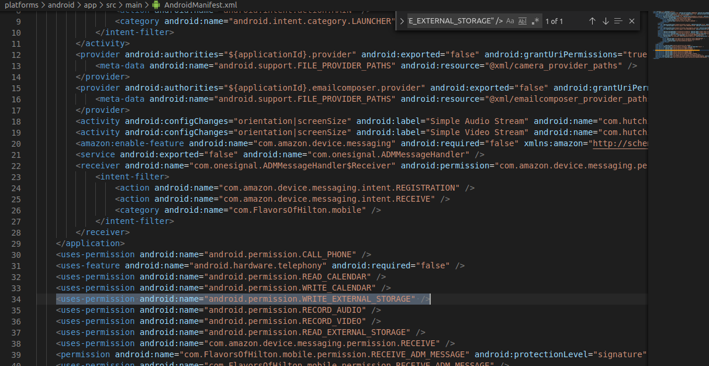The width and height of the screenshot is (709, 366).
Task: Click '</application>' closing tag
Action: (90, 243)
